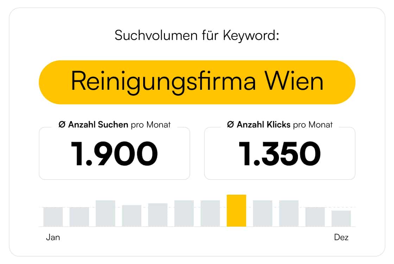Select the second-to-last bar in the chart
The height and width of the screenshot is (264, 394).
click(315, 217)
